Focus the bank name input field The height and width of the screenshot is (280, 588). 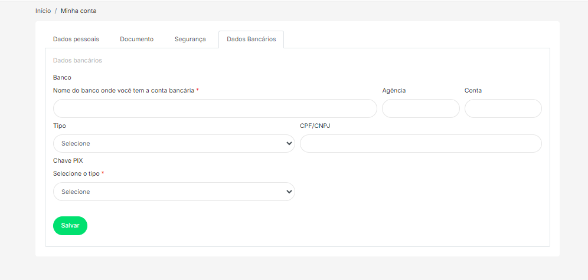[x=215, y=108]
